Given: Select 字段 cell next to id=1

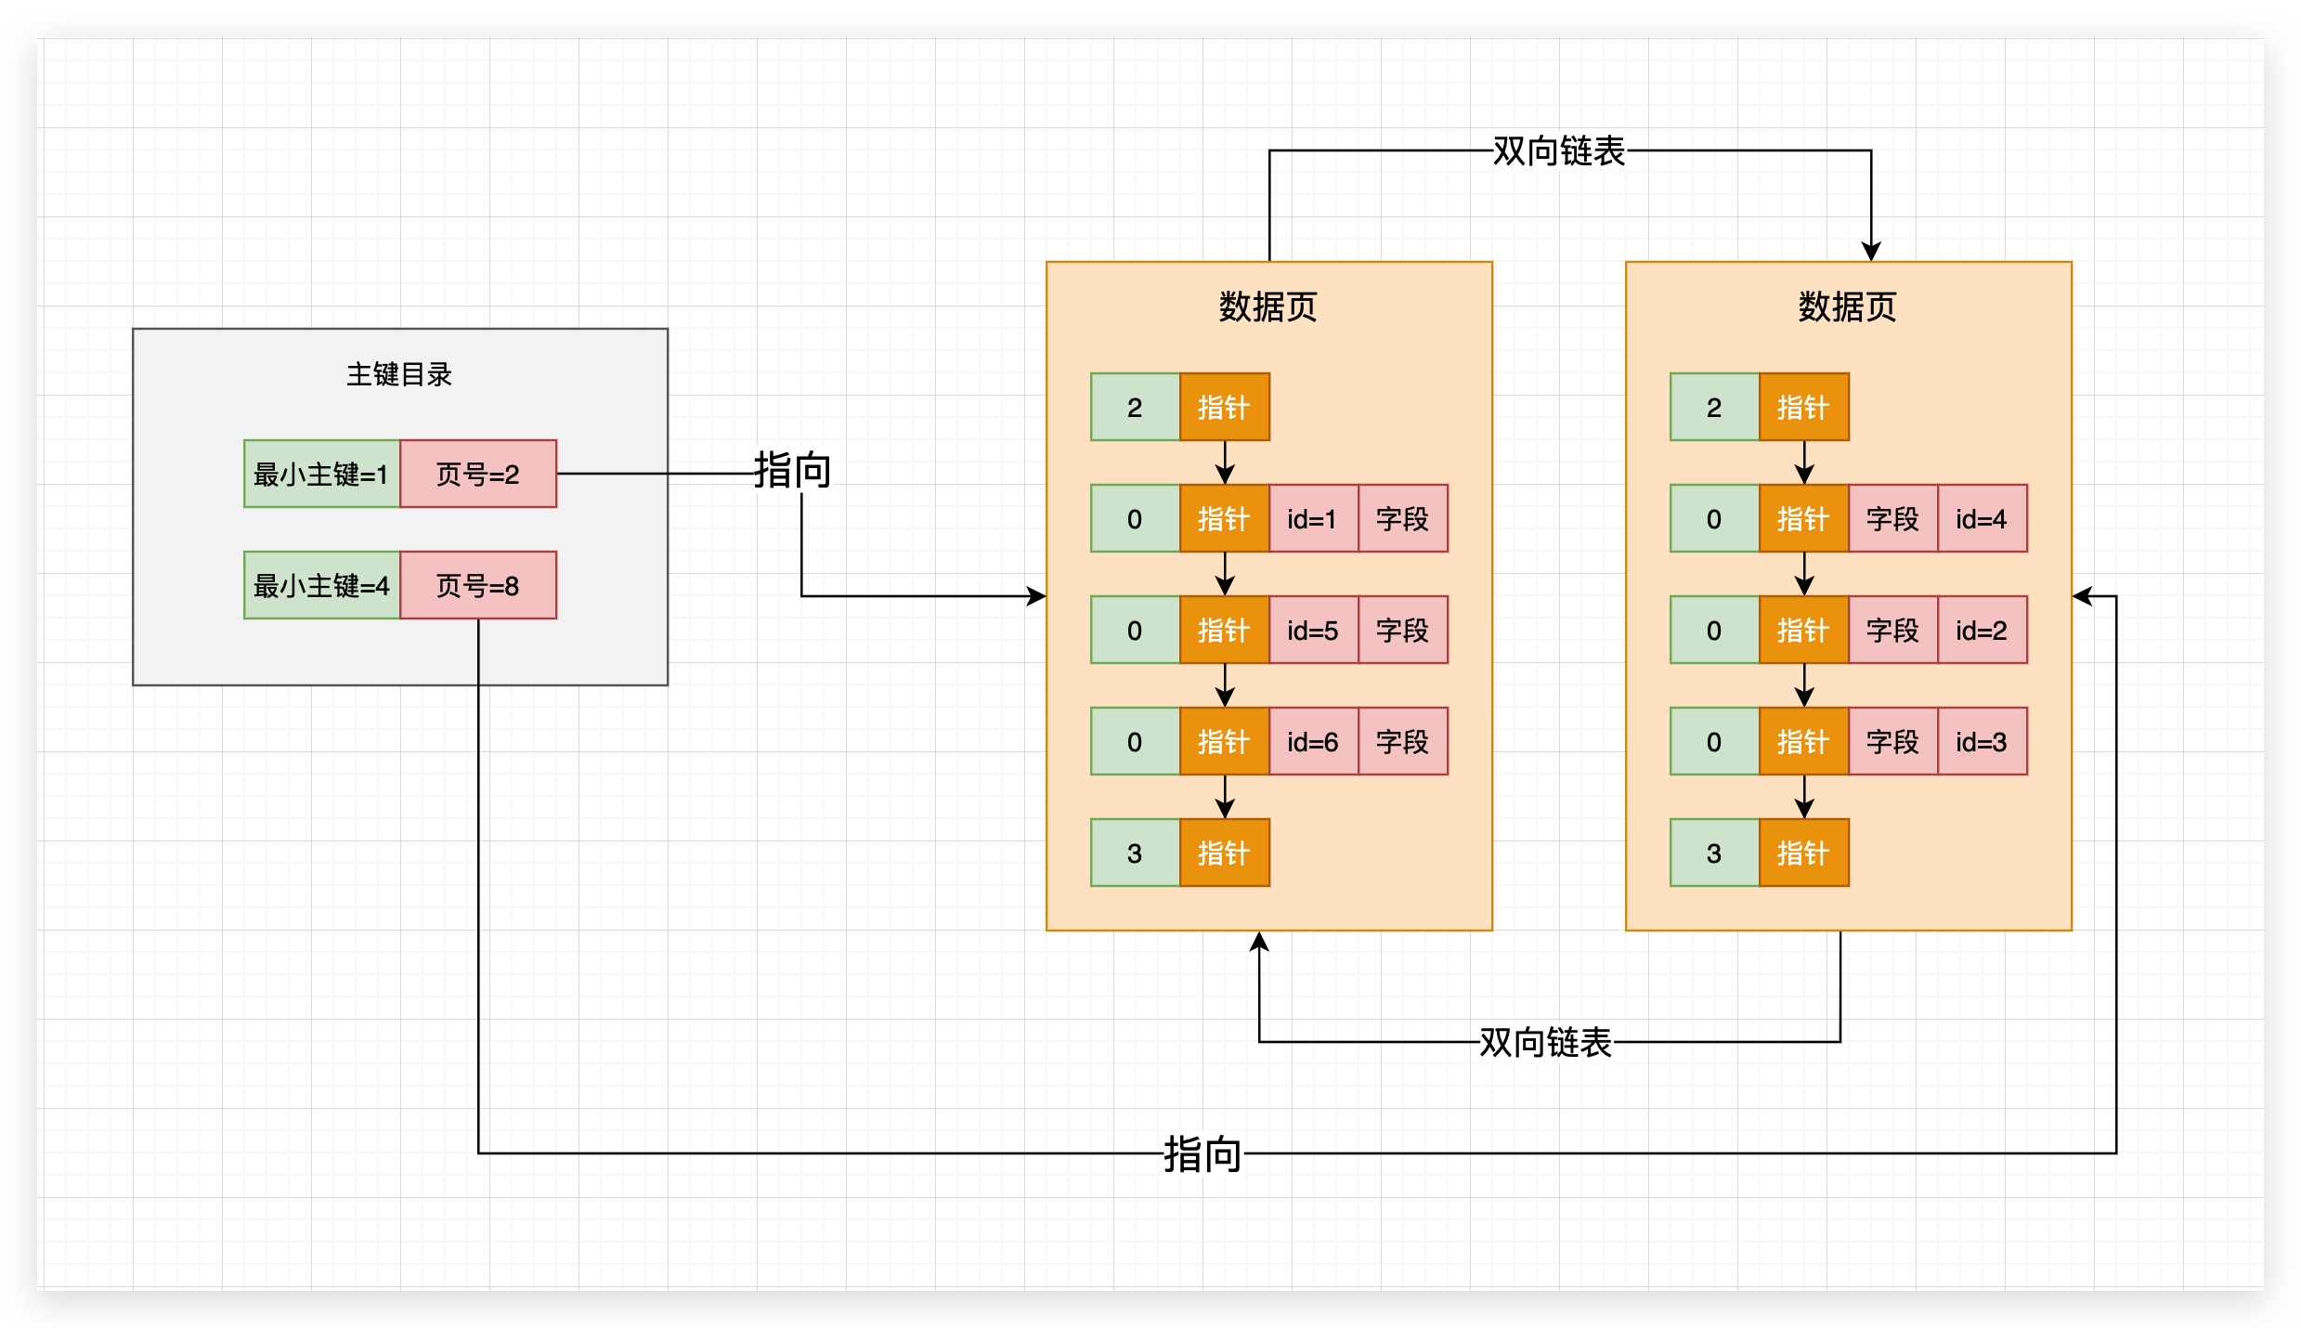Looking at the screenshot, I should [x=1402, y=518].
